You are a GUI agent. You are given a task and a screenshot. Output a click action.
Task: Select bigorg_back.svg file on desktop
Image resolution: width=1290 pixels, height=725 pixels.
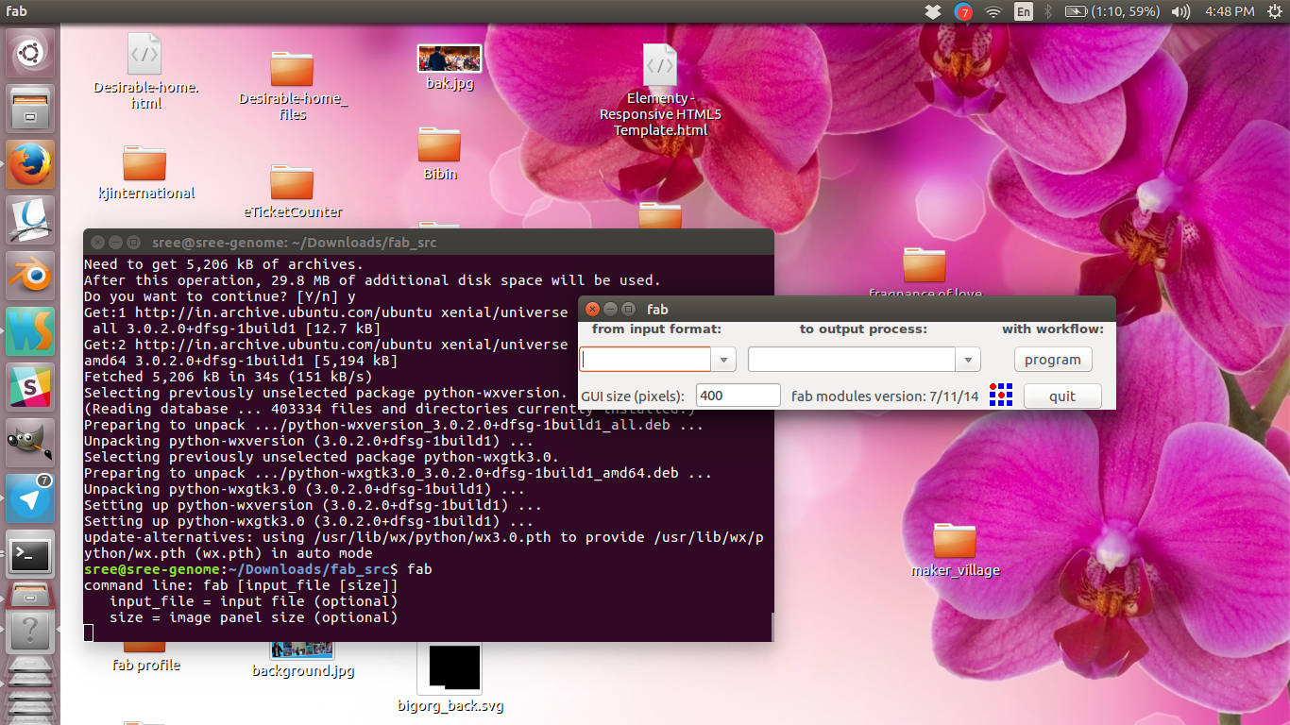click(x=450, y=678)
